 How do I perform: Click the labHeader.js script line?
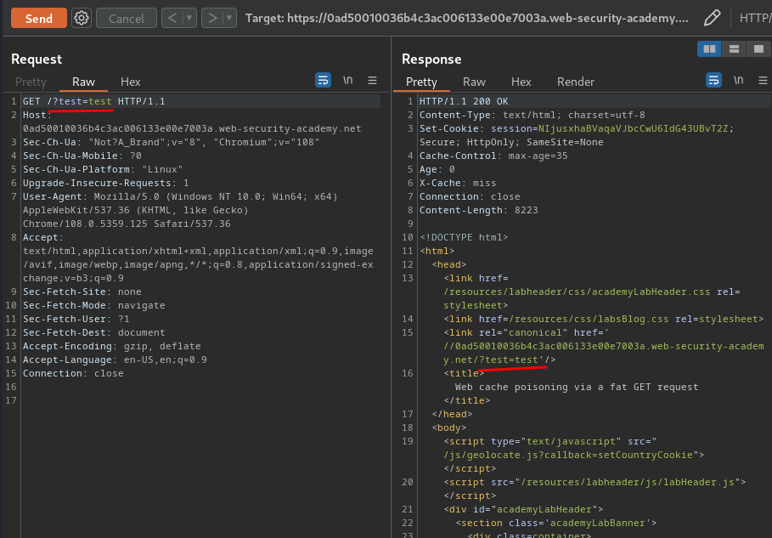(x=594, y=482)
